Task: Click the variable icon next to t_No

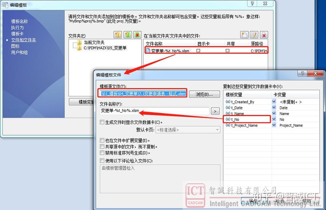Action: (x=228, y=119)
